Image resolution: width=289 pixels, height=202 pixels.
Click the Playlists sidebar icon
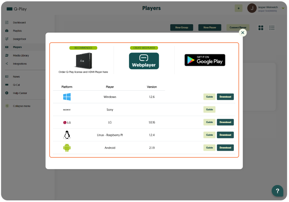tap(7, 31)
